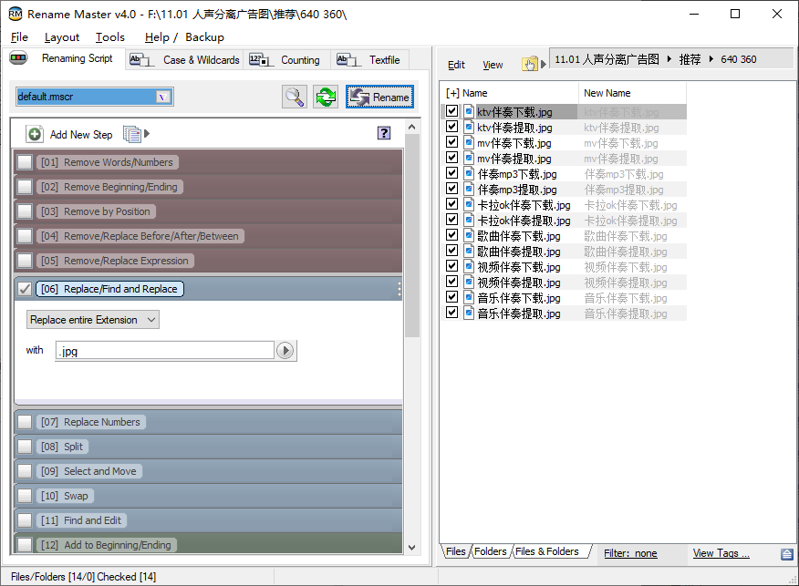Click the Add New Step plus icon
The height and width of the screenshot is (586, 799).
coord(35,134)
